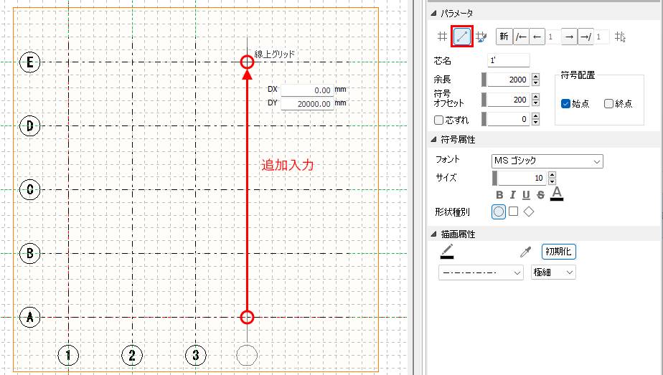
Task: Click the grid paint edit icon
Action: [481, 36]
